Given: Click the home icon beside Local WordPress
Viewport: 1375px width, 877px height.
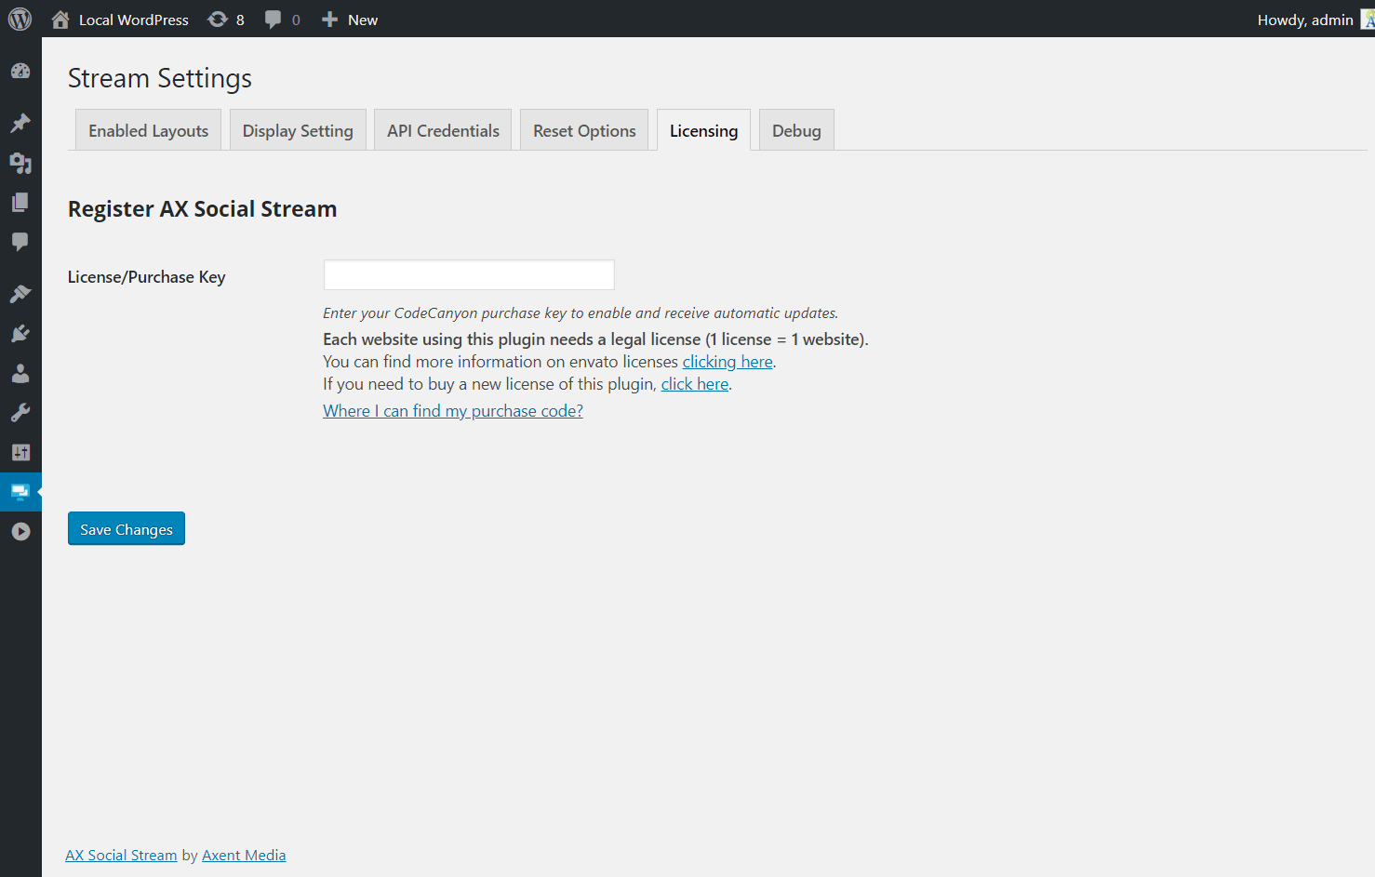Looking at the screenshot, I should 60,20.
